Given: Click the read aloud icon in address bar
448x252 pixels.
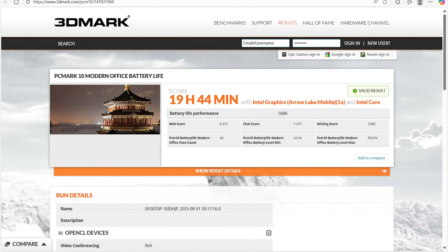Looking at the screenshot, I should pyautogui.click(x=376, y=2).
